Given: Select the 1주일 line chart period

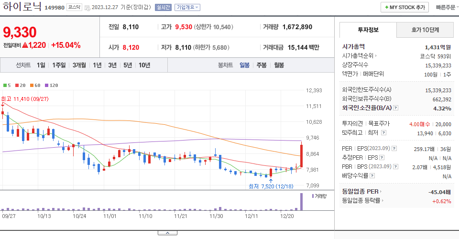Looking at the screenshot, I should (x=59, y=65).
